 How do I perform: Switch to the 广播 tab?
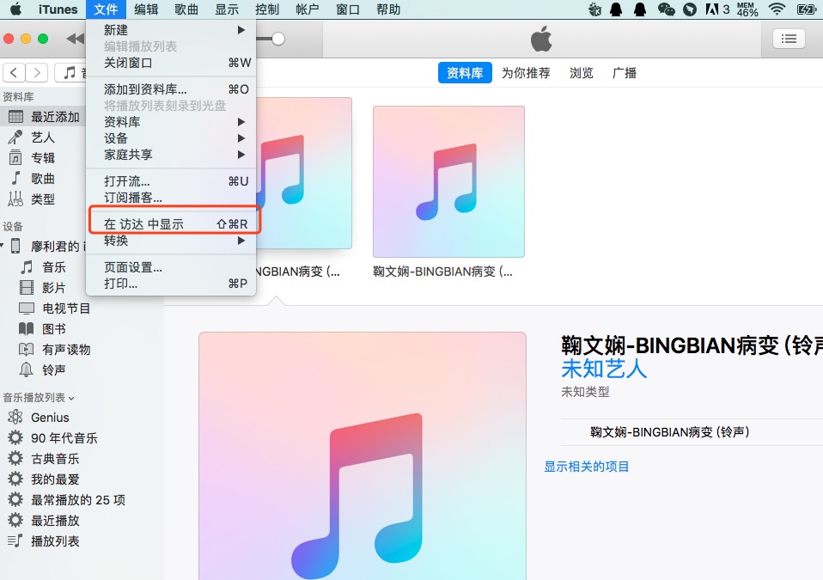[624, 72]
